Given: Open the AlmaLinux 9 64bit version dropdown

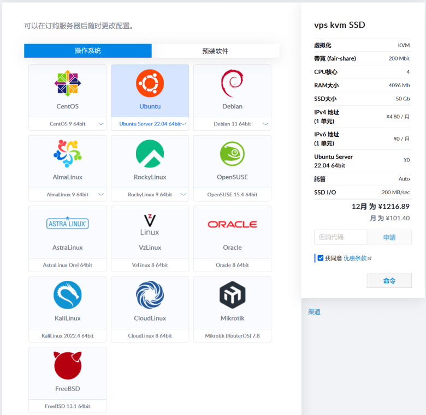Looking at the screenshot, I should click(x=101, y=195).
